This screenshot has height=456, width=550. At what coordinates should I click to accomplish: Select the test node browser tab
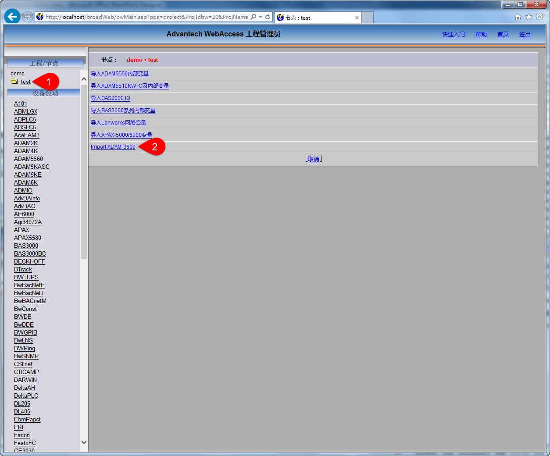tap(314, 18)
